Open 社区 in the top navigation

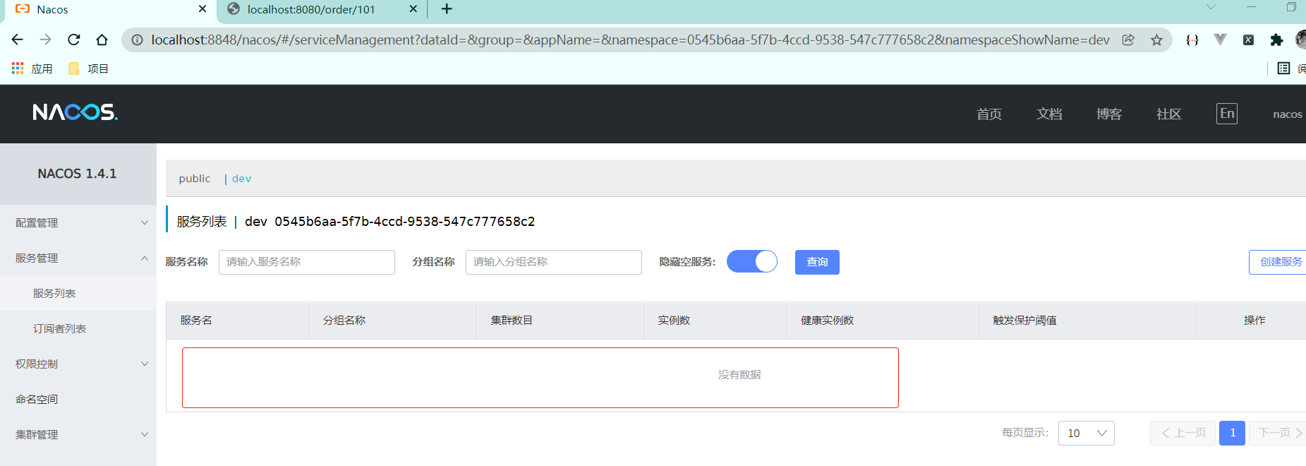tap(1169, 114)
